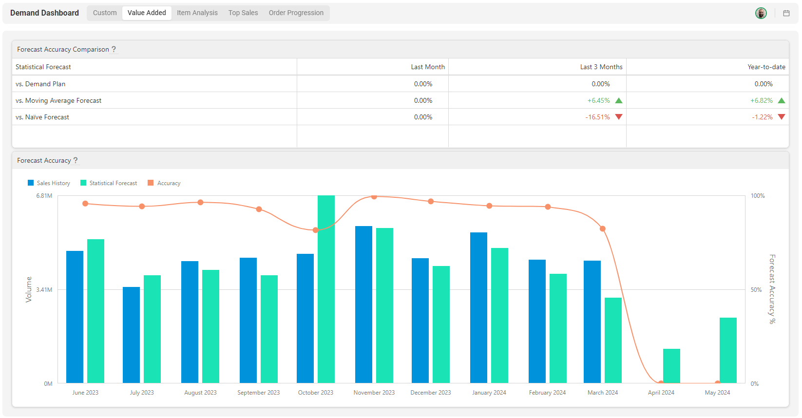Click the Demand Dashboard title
The image size is (802, 418).
pos(44,13)
